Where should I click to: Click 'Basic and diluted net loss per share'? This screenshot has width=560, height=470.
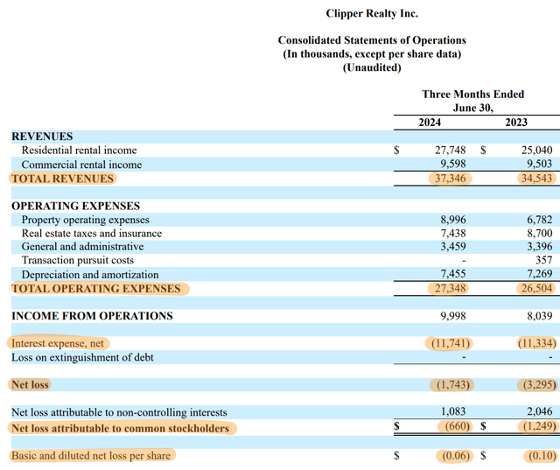(x=92, y=456)
